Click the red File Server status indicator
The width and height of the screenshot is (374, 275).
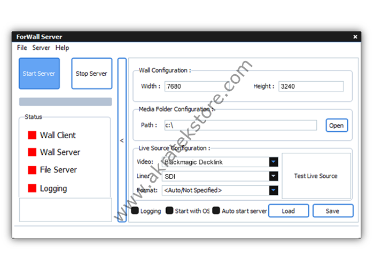tap(32, 170)
